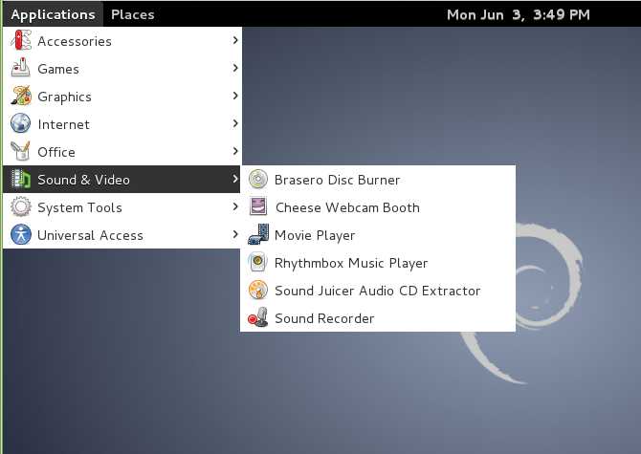The height and width of the screenshot is (454, 641).
Task: Click the Cheese Webcam Booth icon
Action: [258, 207]
